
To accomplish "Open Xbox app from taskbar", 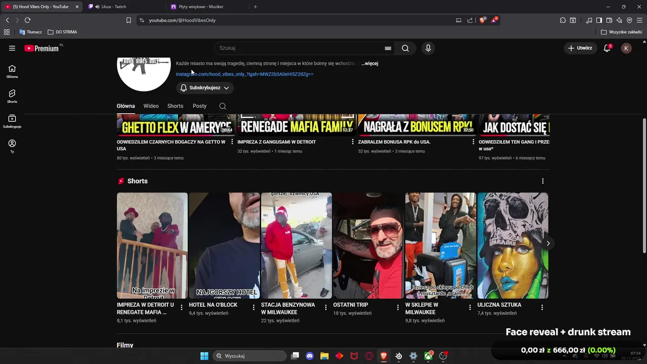I will pos(428,356).
